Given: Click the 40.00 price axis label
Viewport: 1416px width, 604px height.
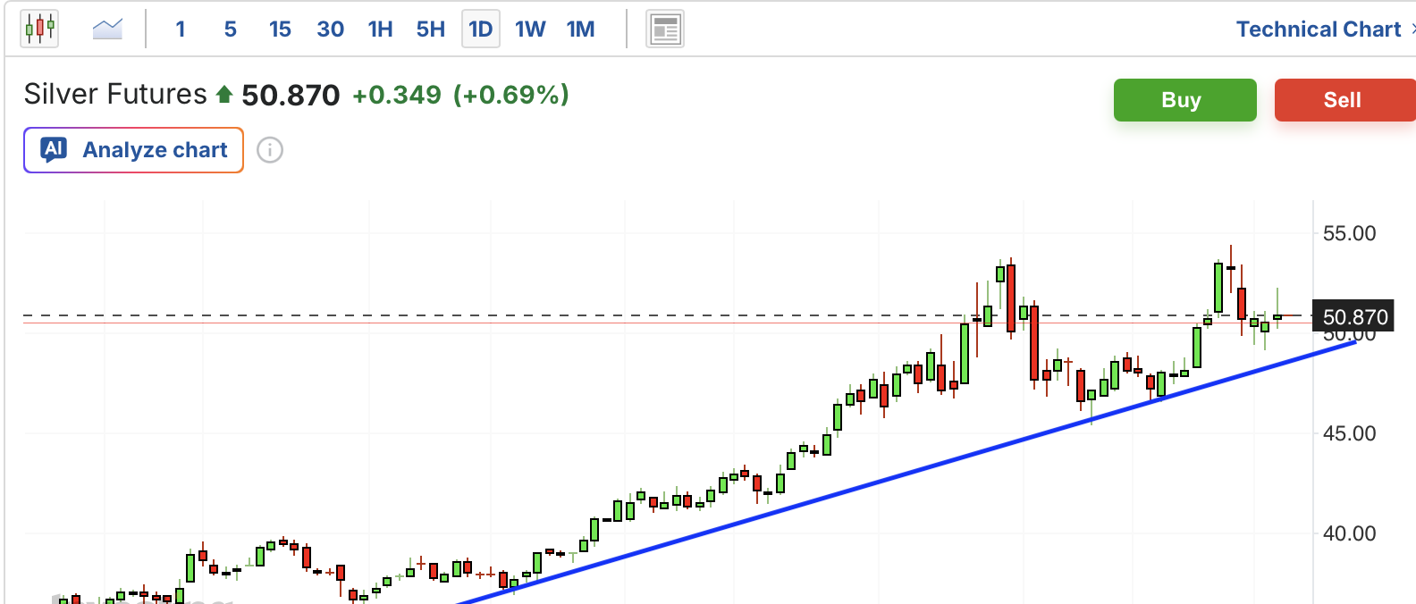Looking at the screenshot, I should point(1349,533).
